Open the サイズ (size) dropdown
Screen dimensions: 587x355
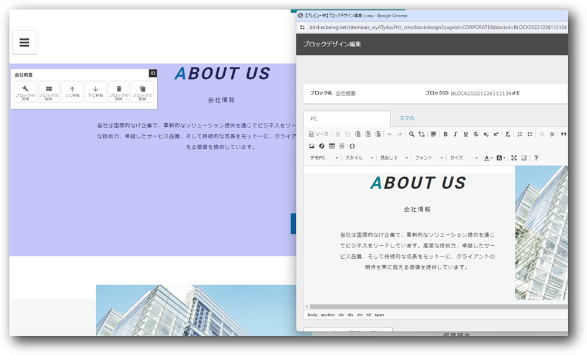point(464,158)
